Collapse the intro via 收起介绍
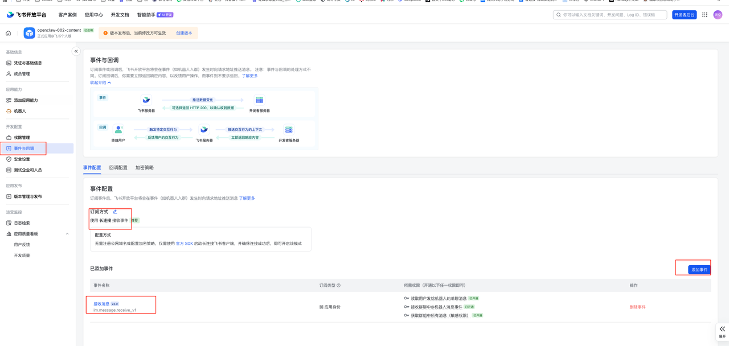Viewport: 729px width, 346px height. click(100, 83)
